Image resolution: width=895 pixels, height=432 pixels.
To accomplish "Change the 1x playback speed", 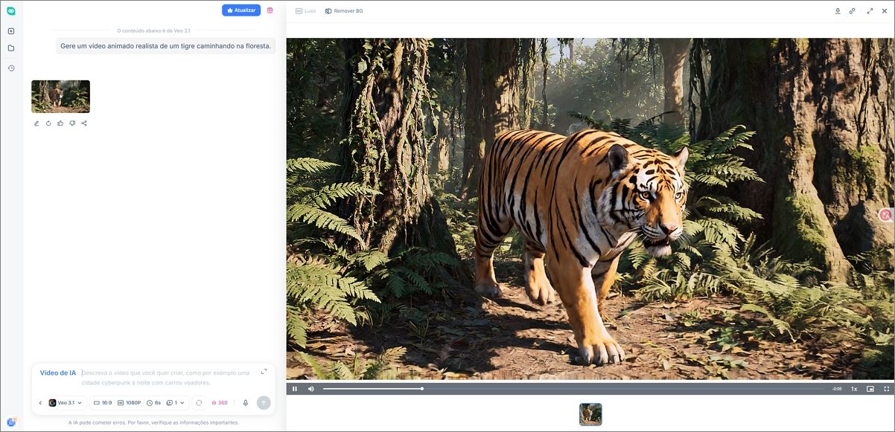I will point(854,389).
